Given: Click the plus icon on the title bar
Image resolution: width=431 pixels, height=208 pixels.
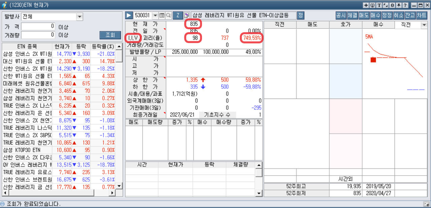Looking at the screenshot, I should point(366,5).
